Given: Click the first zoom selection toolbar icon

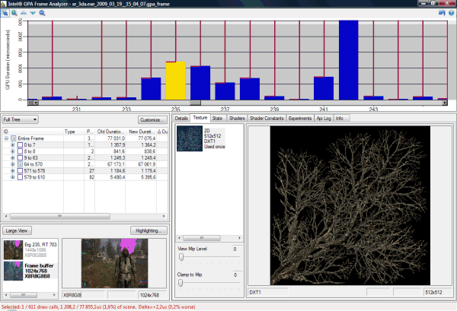Looking at the screenshot, I should 5,13.
